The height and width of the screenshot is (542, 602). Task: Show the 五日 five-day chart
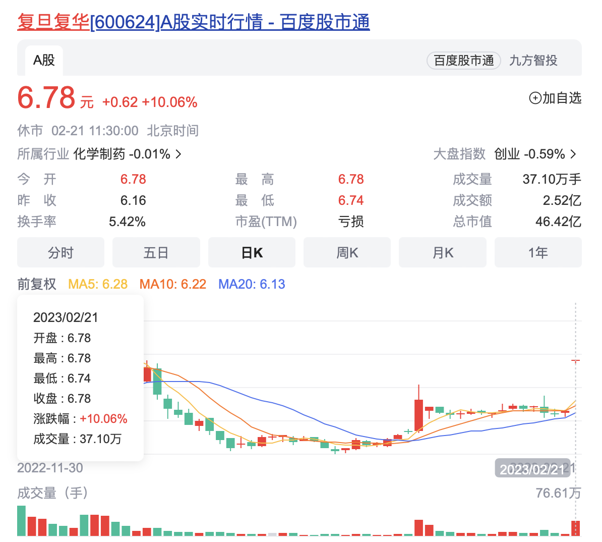pyautogui.click(x=156, y=252)
